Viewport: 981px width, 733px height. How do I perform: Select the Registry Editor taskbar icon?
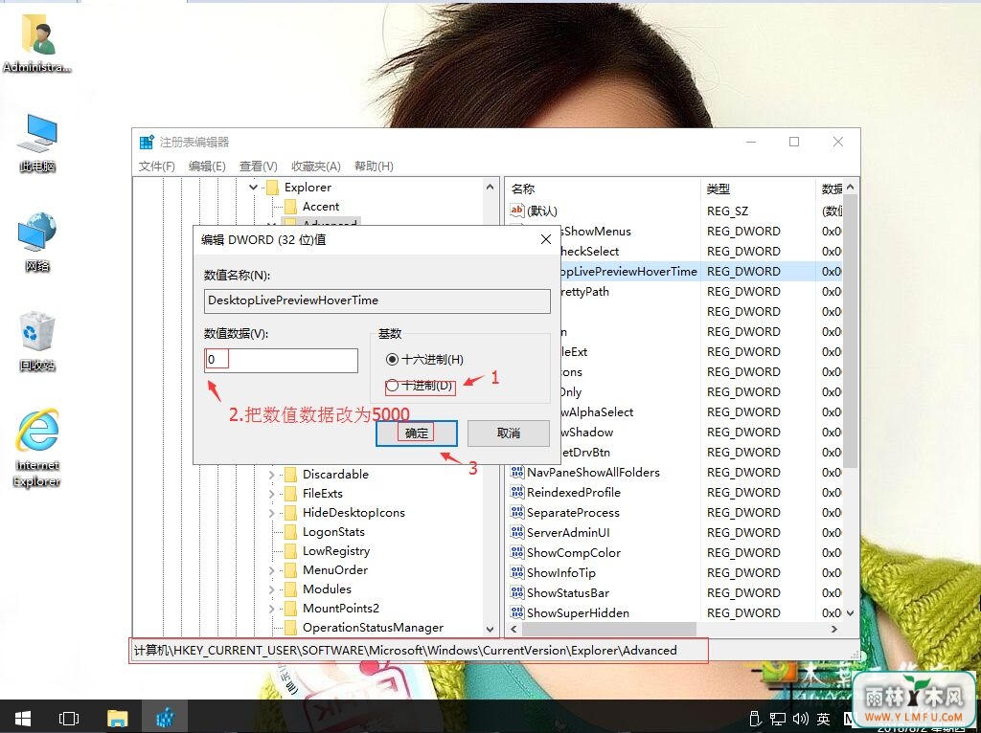coord(165,718)
